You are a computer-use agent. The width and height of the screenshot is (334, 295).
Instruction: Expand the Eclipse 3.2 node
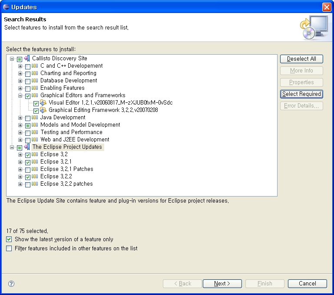click(20, 154)
